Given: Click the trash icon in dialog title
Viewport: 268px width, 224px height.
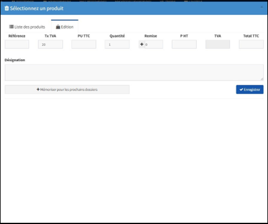Looking at the screenshot, I should tap(7, 8).
